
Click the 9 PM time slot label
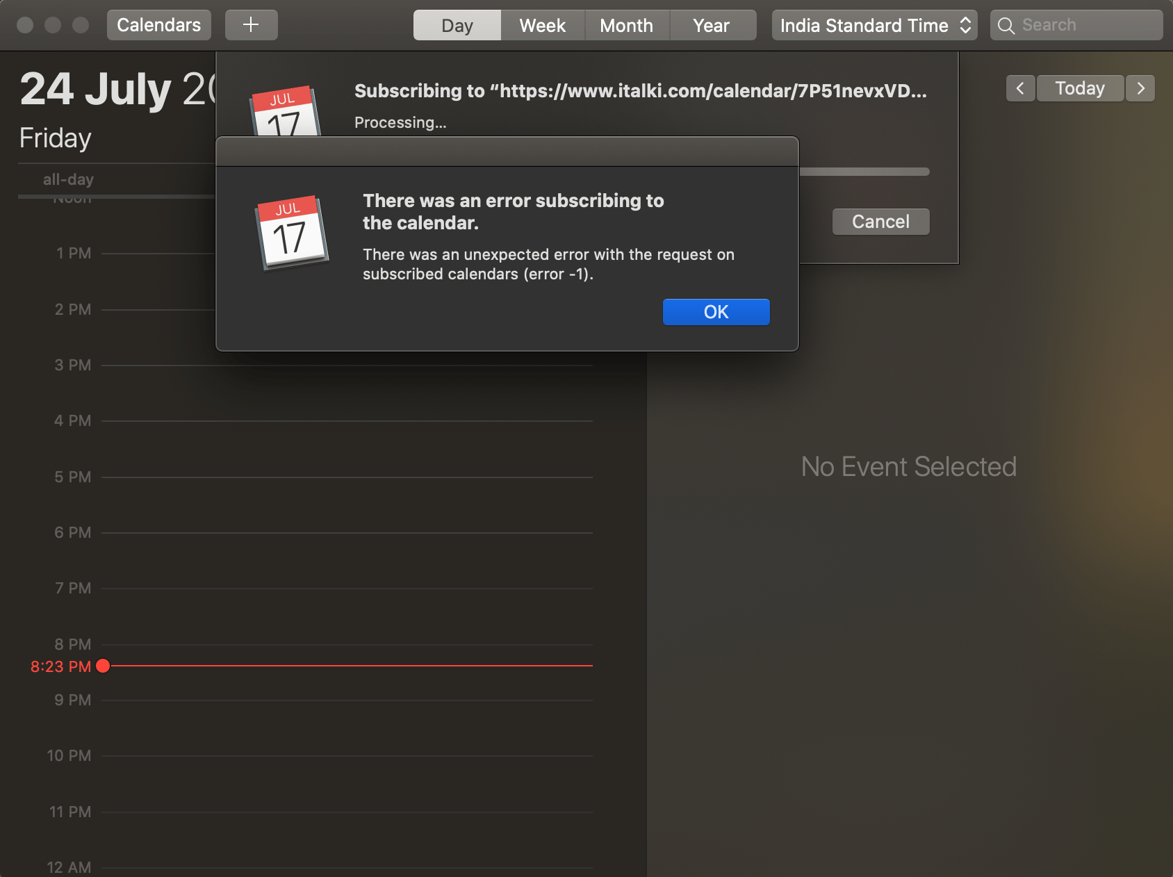pyautogui.click(x=73, y=700)
